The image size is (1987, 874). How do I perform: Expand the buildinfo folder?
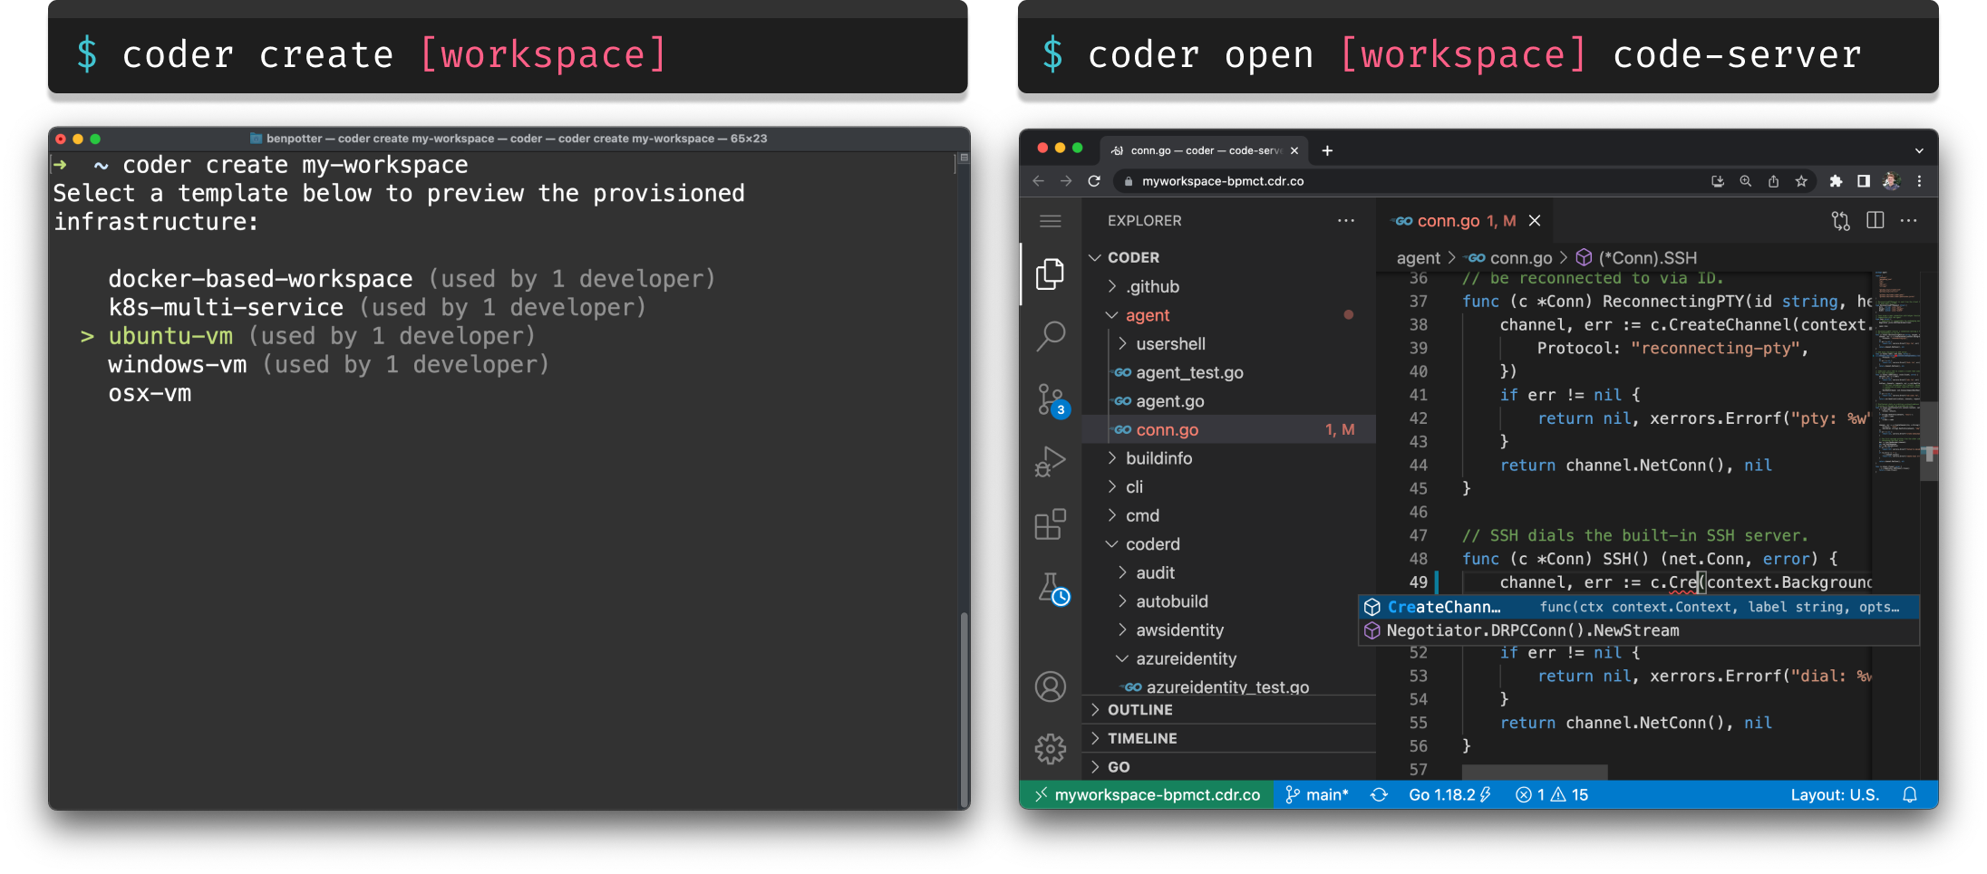click(x=1229, y=458)
